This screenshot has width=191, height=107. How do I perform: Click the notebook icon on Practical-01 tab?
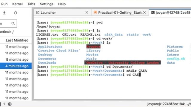[95, 12]
